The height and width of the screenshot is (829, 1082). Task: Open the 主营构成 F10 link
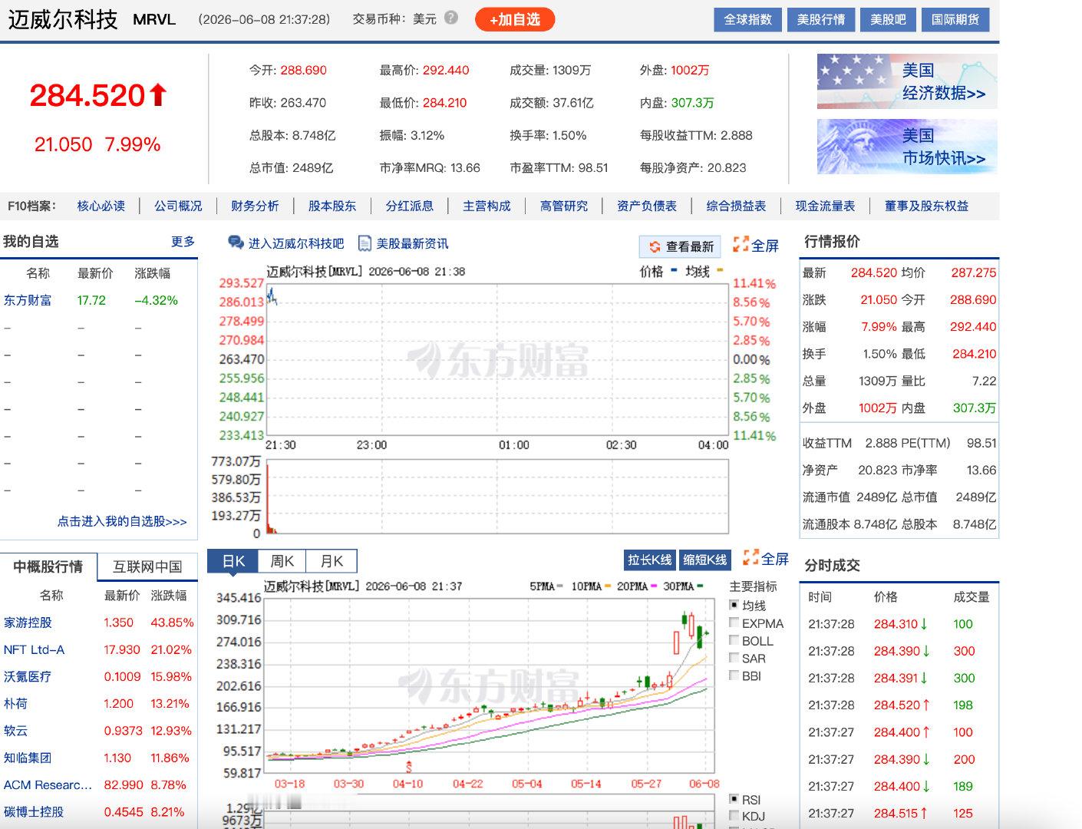tap(487, 206)
